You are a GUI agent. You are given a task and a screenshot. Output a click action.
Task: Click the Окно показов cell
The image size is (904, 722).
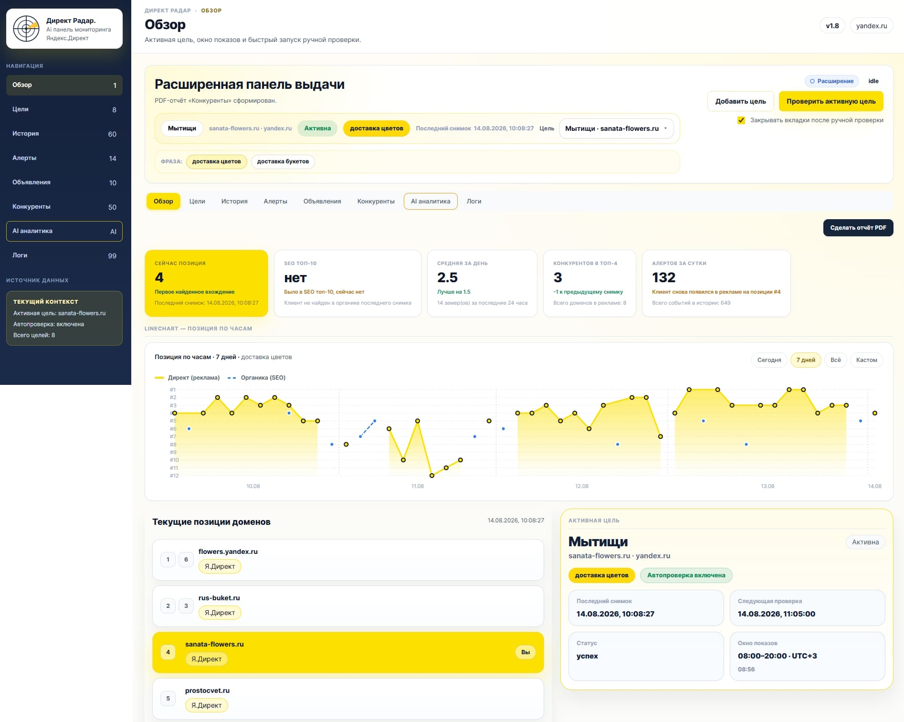pos(807,656)
